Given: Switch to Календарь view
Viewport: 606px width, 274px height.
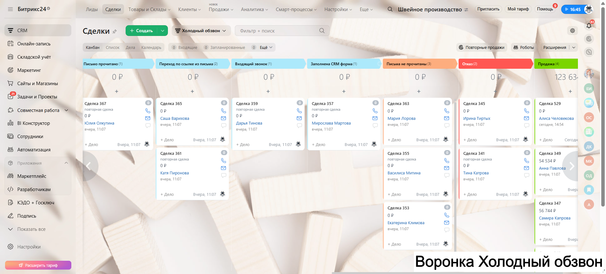Looking at the screenshot, I should [x=151, y=47].
